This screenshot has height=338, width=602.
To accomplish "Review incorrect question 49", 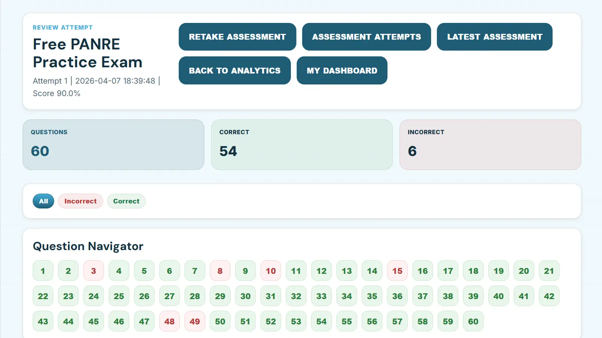I will (x=195, y=321).
